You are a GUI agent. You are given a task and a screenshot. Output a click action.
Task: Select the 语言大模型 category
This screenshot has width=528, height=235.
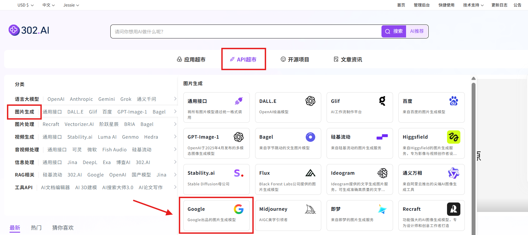[x=27, y=99]
